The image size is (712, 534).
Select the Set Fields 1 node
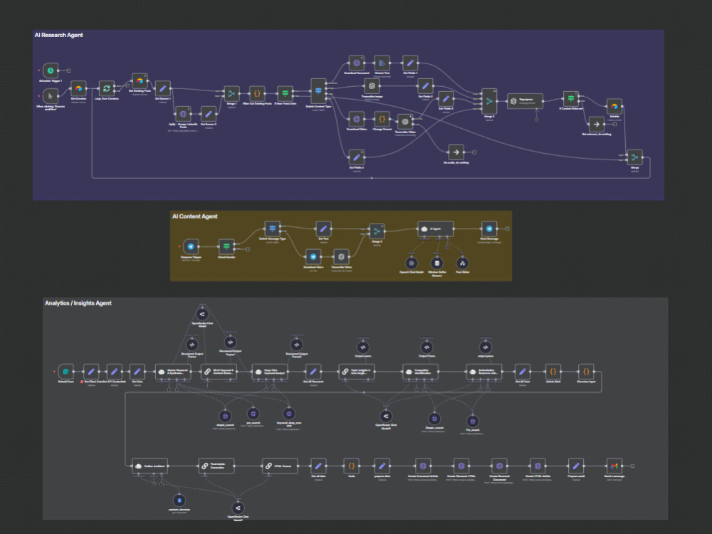click(410, 63)
